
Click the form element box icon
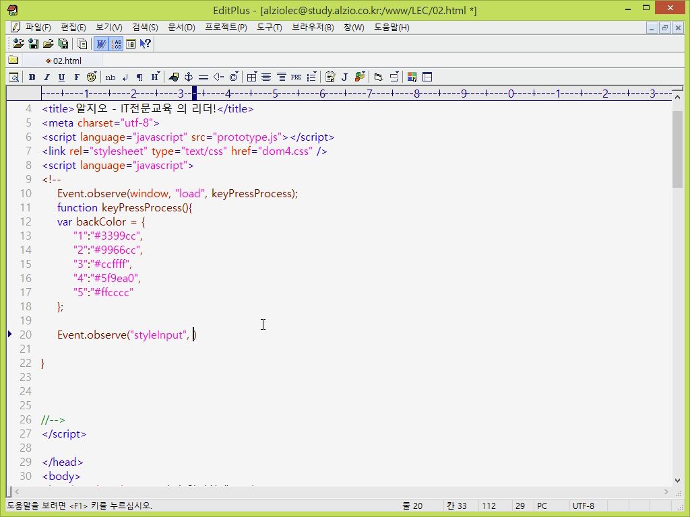point(379,77)
